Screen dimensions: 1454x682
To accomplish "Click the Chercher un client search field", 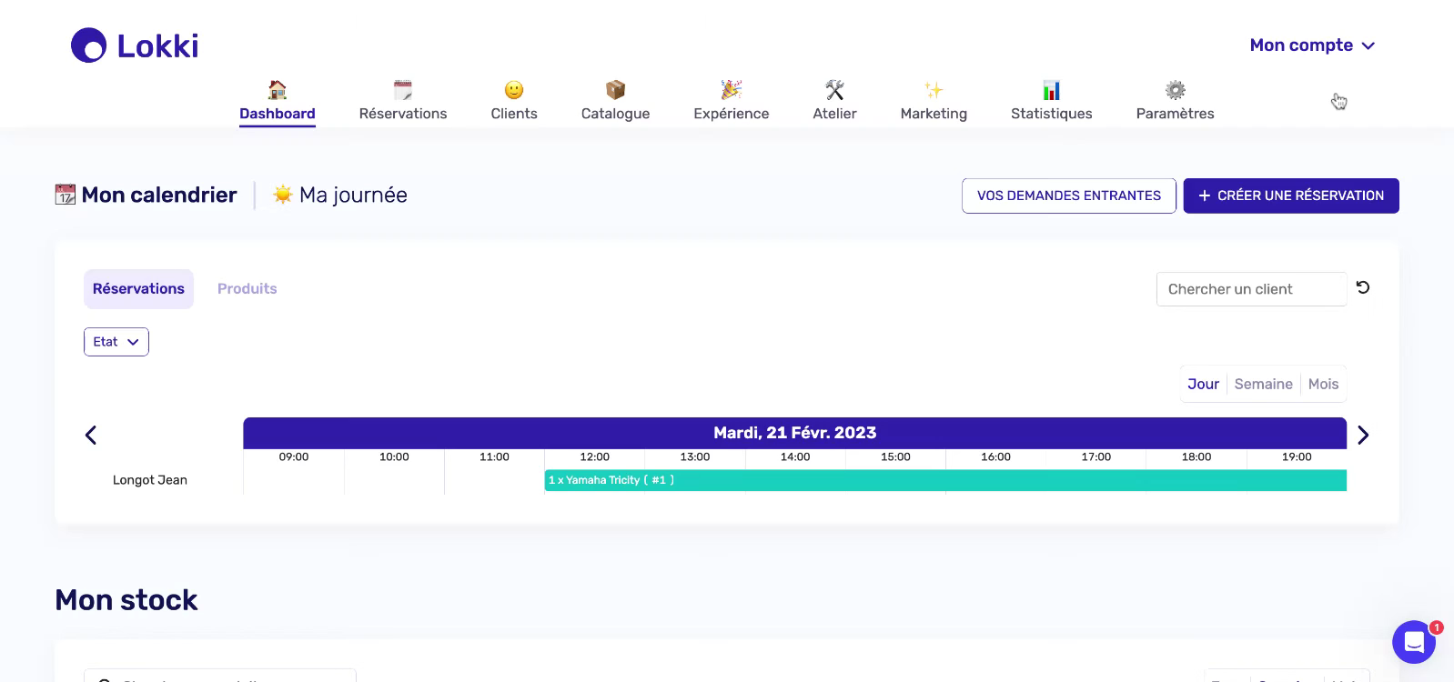I will (1251, 289).
